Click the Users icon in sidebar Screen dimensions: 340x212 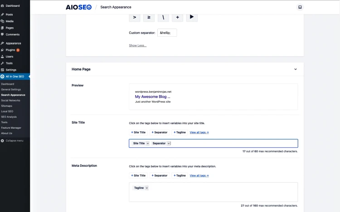click(x=2, y=57)
